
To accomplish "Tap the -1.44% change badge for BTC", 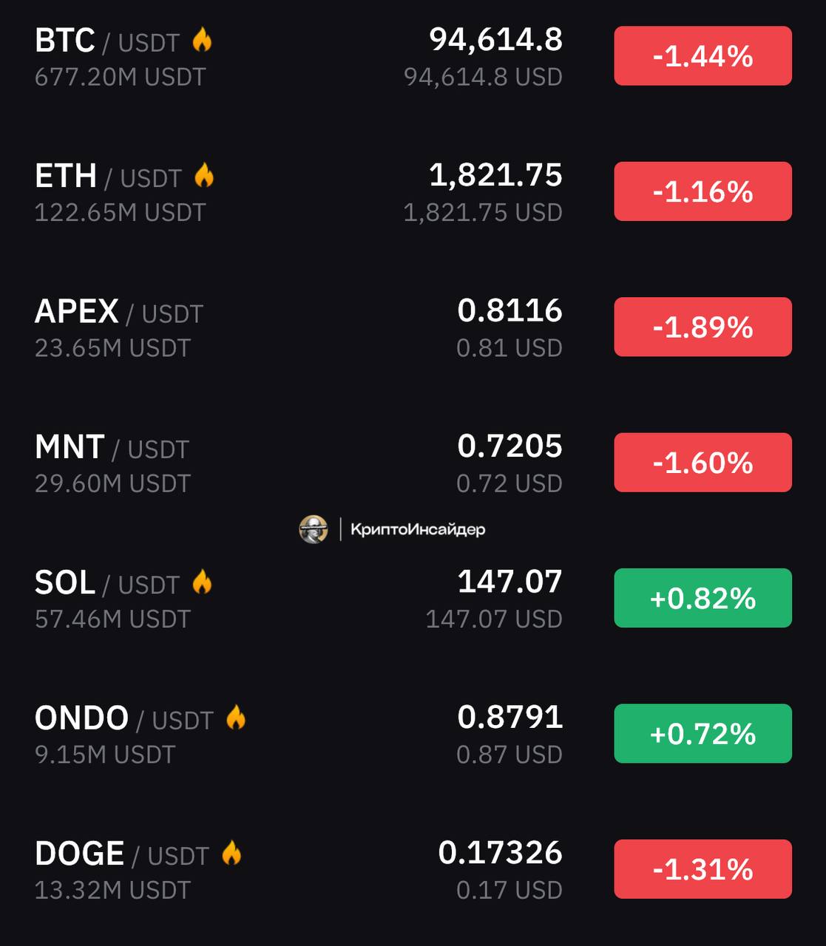I will pyautogui.click(x=703, y=56).
